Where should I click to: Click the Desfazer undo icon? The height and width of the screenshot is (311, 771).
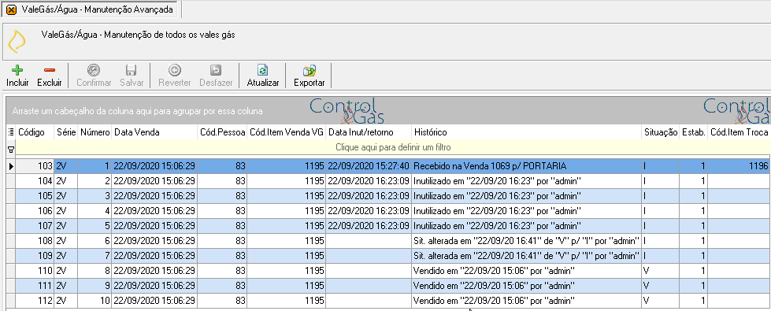[x=216, y=70]
